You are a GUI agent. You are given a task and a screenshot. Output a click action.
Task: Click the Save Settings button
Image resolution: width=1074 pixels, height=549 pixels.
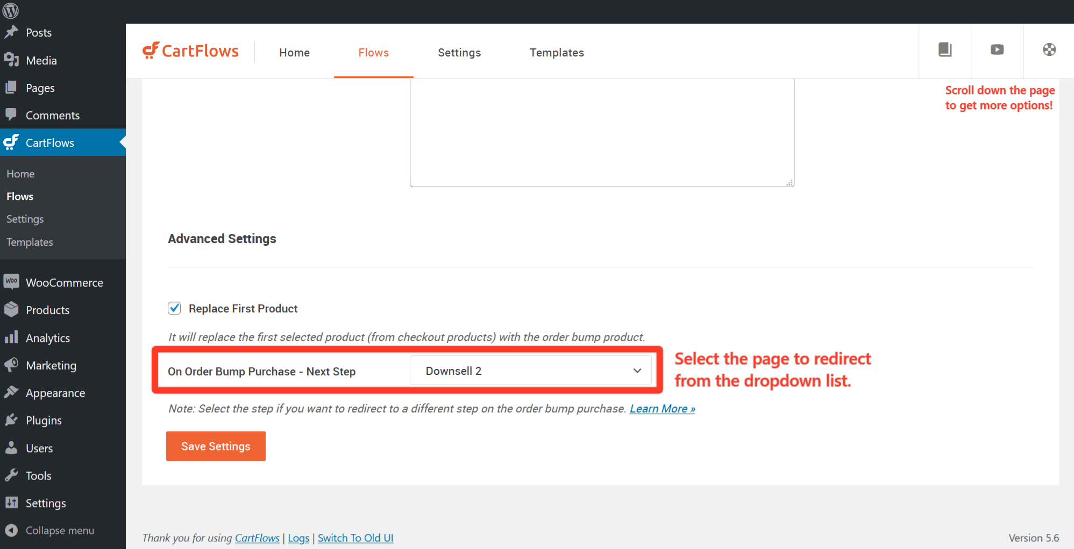click(x=216, y=446)
